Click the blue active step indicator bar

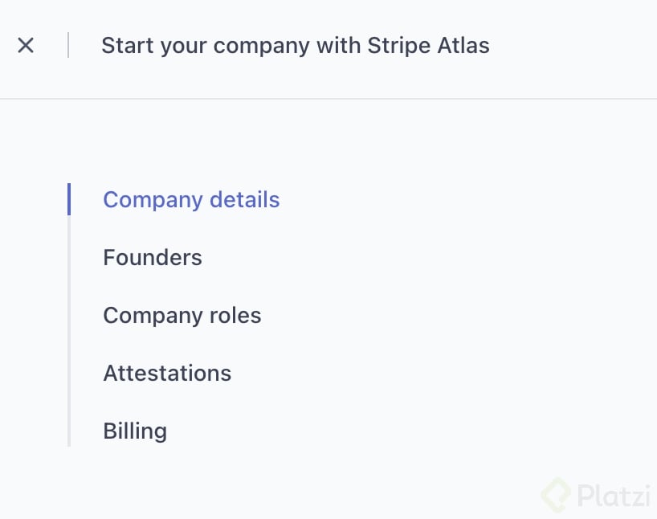tap(69, 199)
